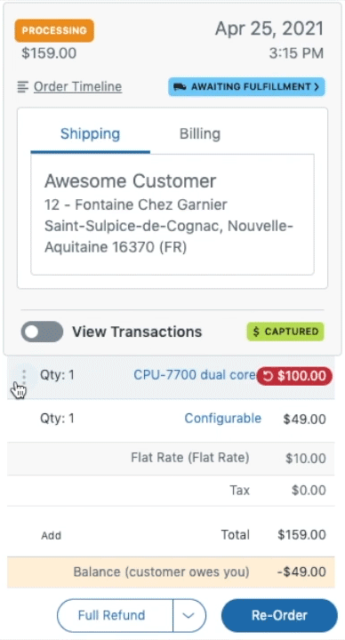345x640 pixels.
Task: Expand the Full Refund dropdown arrow
Action: tap(189, 615)
